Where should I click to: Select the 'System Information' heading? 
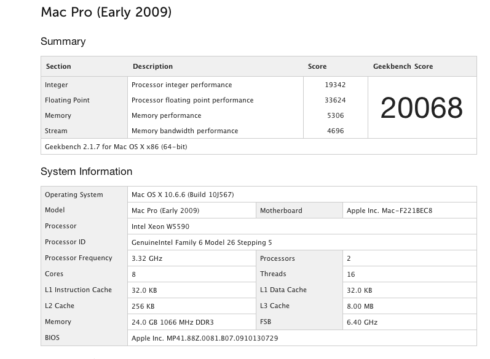87,171
